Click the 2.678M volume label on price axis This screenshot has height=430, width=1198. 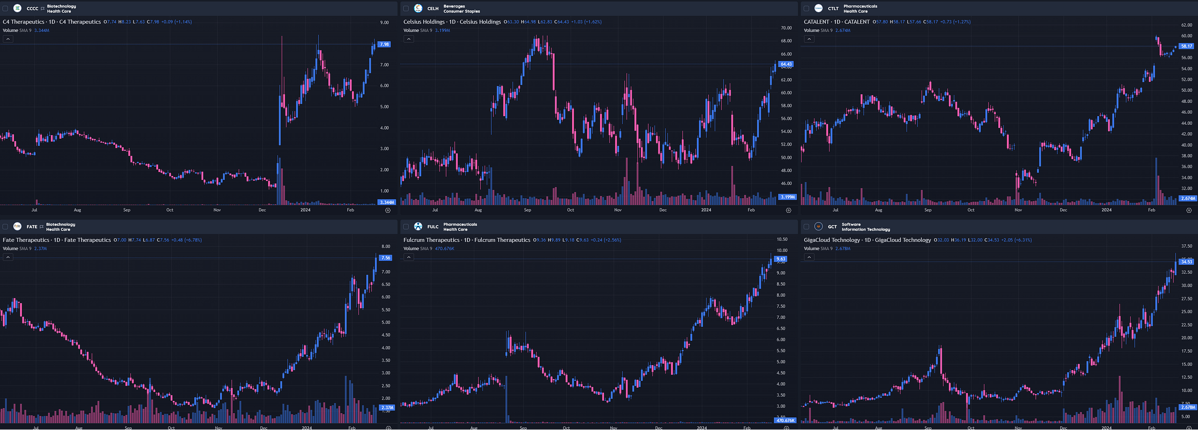pos(1188,408)
